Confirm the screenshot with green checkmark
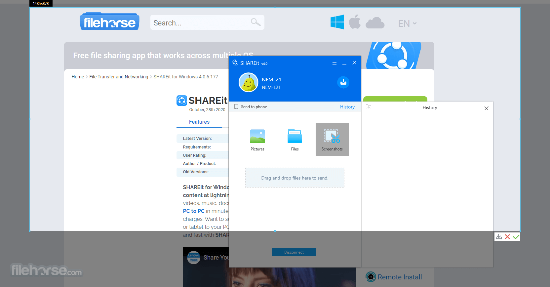550x287 pixels. click(x=516, y=237)
